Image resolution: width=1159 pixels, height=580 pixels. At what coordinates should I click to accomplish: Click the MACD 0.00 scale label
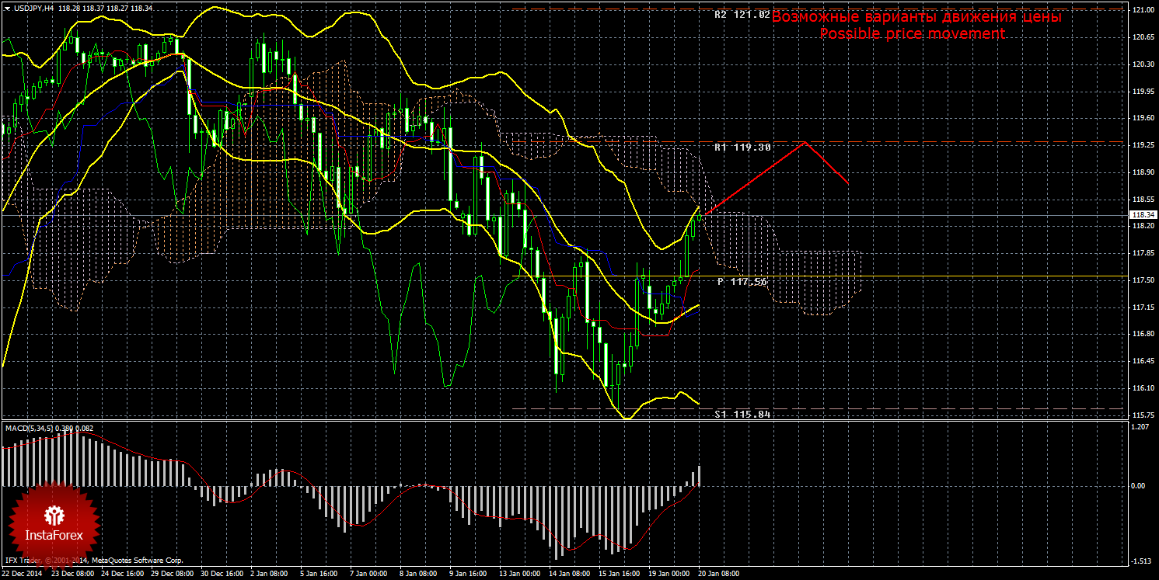coord(1139,486)
